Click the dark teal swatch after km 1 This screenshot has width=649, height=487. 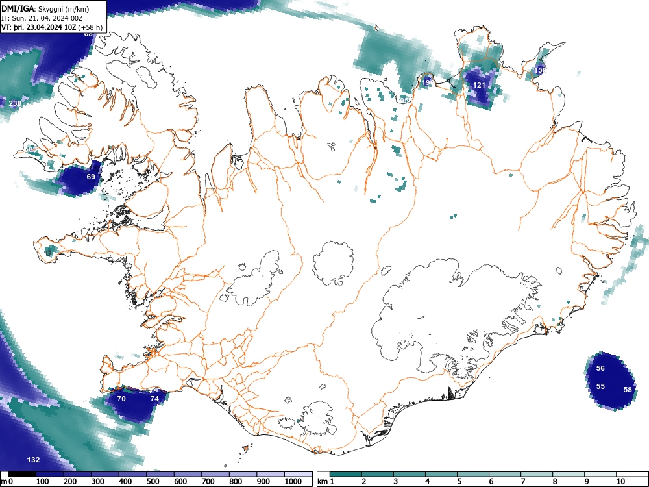pos(346,474)
